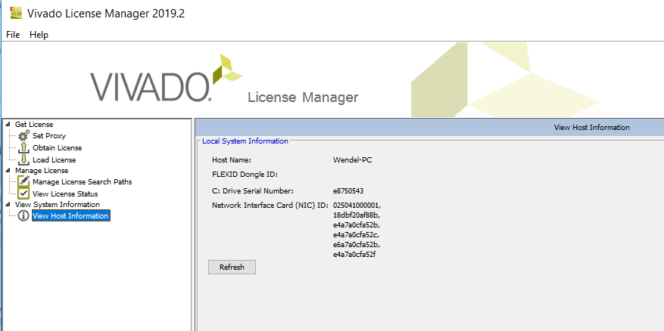
Task: Click the Wendel-PC host name value
Action: pyautogui.click(x=352, y=160)
